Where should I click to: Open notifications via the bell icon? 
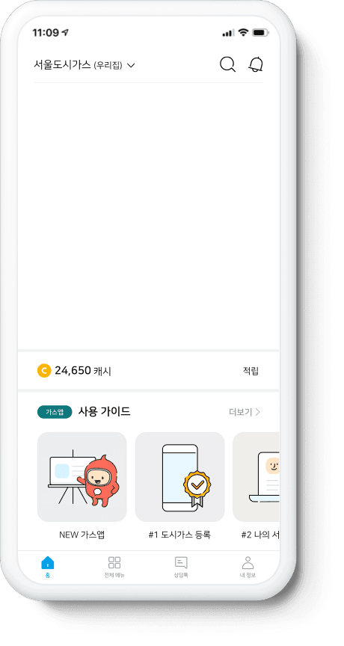click(x=256, y=65)
